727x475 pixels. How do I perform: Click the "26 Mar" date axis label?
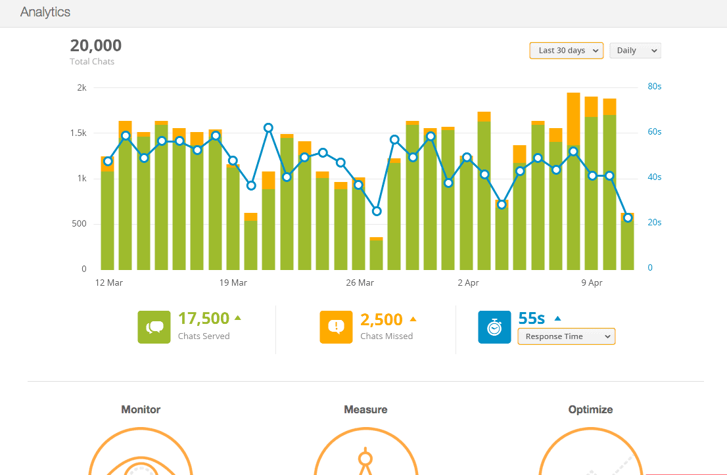[x=360, y=283]
